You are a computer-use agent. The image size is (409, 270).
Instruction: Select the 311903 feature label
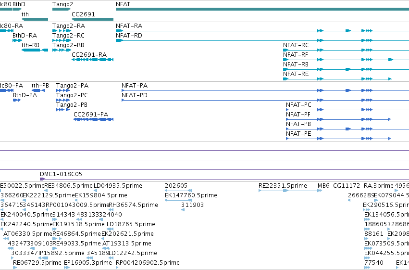pos(193,205)
